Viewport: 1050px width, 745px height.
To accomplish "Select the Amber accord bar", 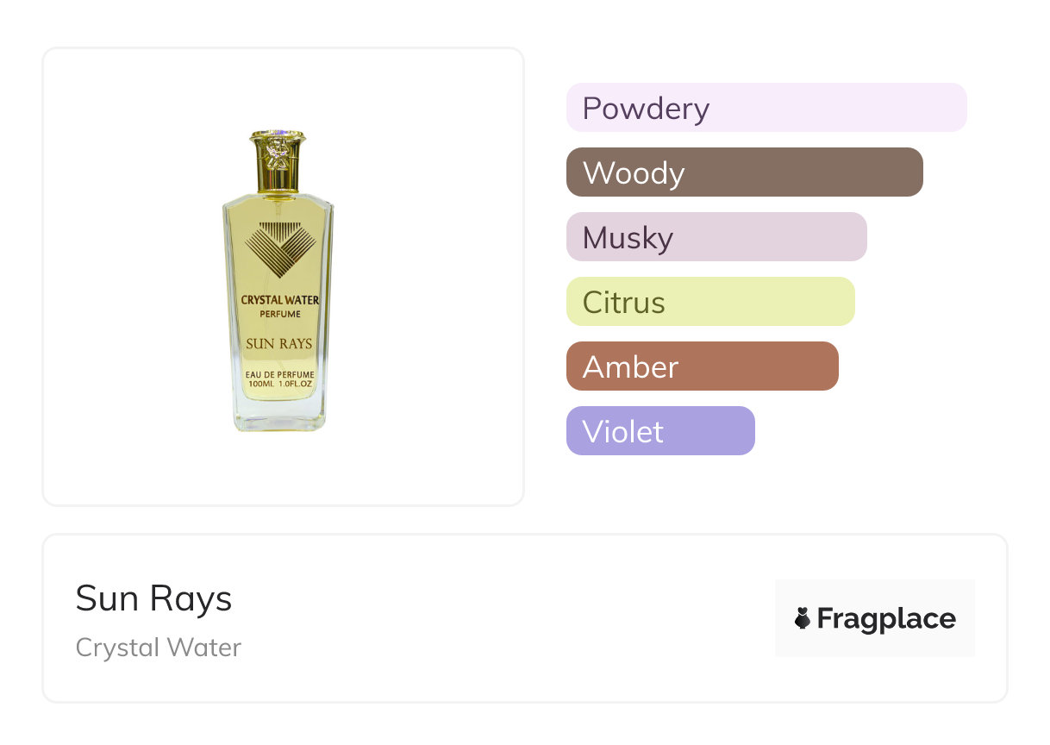I will click(702, 366).
